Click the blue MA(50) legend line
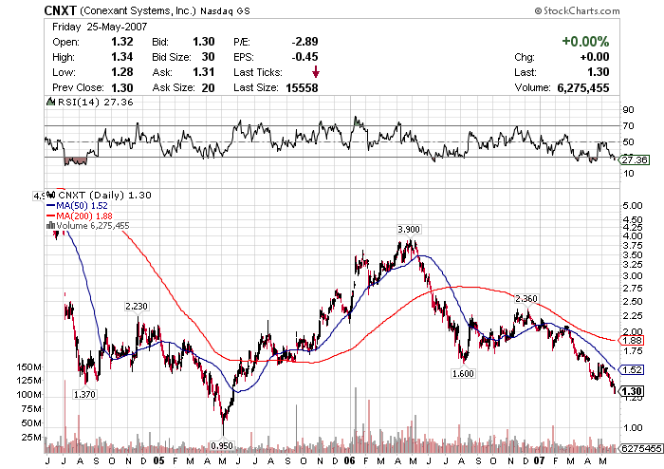The height and width of the screenshot is (469, 664). pos(50,206)
